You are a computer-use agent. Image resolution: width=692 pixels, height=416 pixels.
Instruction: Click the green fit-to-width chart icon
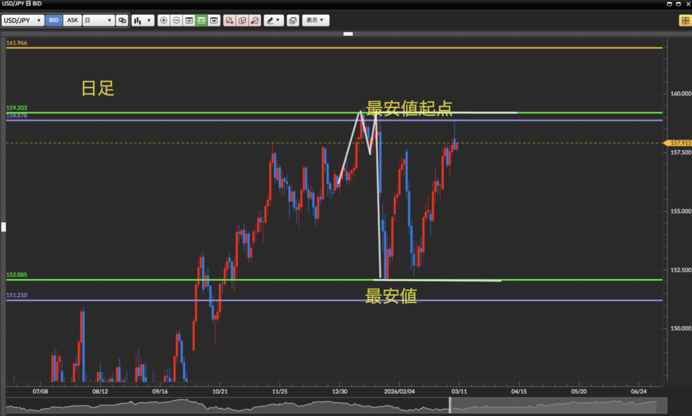click(201, 20)
